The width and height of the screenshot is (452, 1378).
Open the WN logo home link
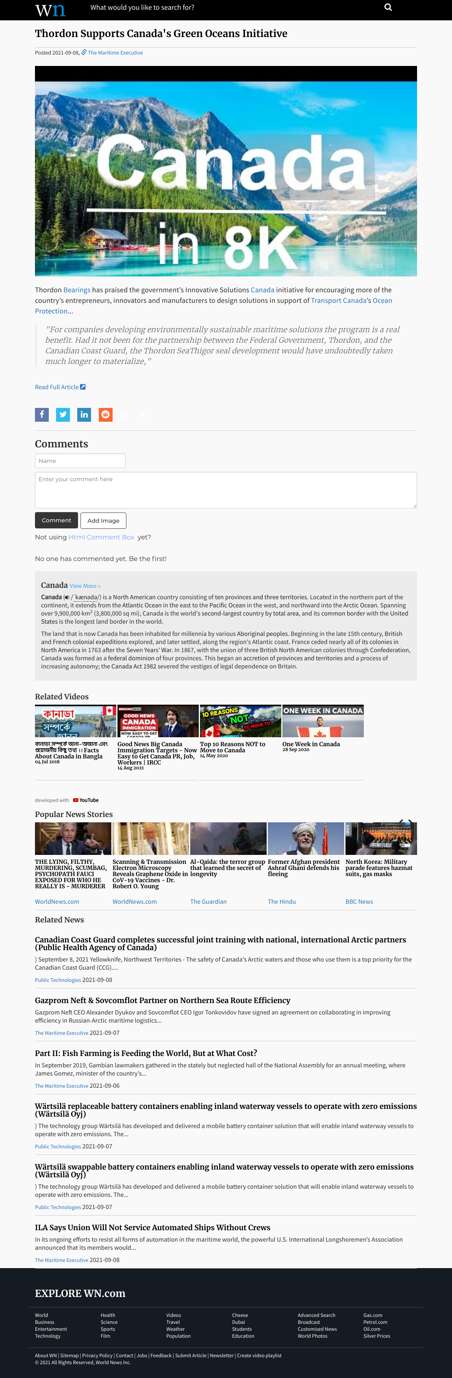50,10
